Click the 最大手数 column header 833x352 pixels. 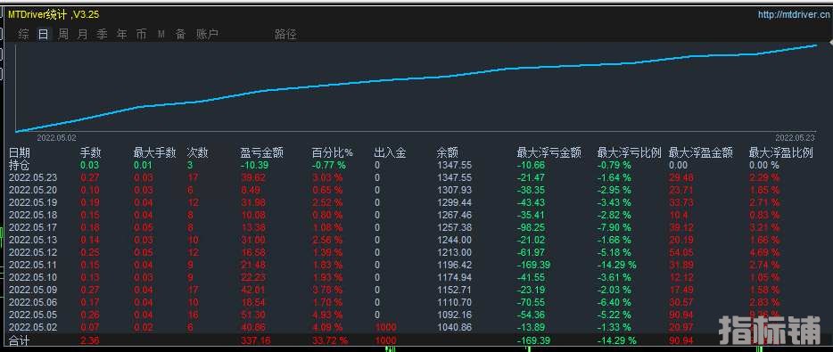coord(154,153)
